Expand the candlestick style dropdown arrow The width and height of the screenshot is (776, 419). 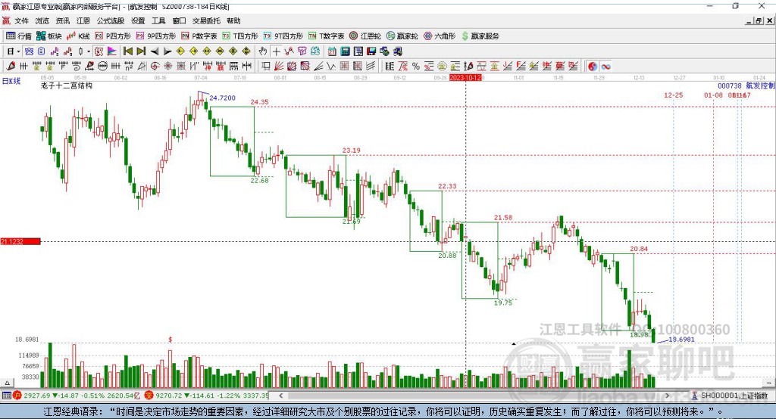(89, 51)
